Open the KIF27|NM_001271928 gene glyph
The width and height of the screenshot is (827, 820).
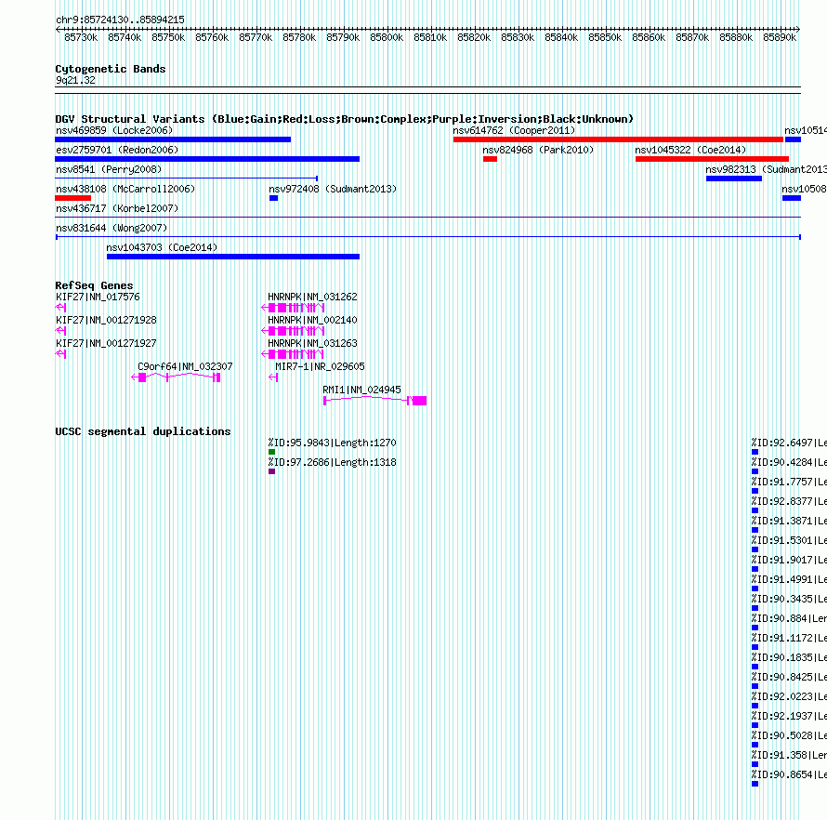tap(60, 331)
